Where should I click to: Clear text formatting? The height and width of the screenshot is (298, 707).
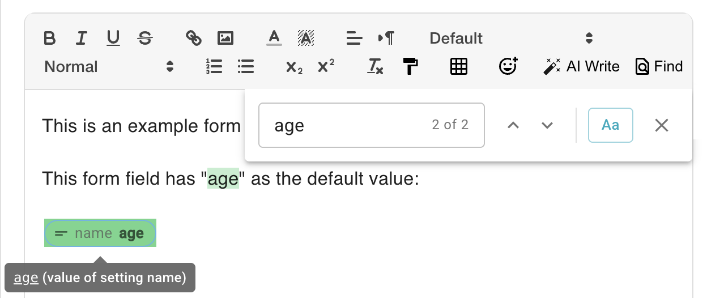(x=375, y=67)
